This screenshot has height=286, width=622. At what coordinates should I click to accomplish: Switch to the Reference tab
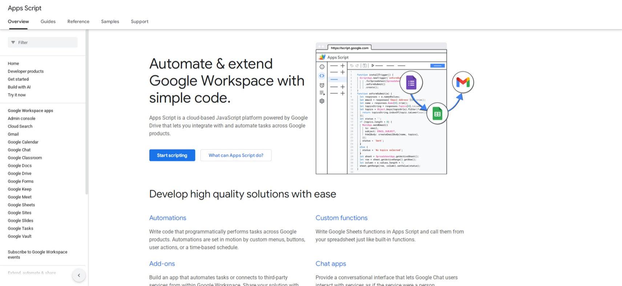pos(78,21)
